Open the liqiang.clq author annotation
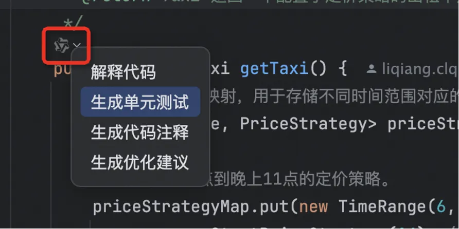 (x=419, y=69)
